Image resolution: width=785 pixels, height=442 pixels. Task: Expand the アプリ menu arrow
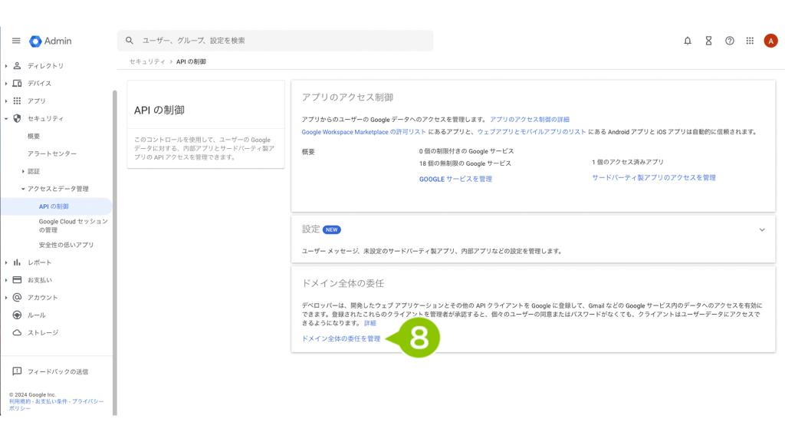(6, 101)
